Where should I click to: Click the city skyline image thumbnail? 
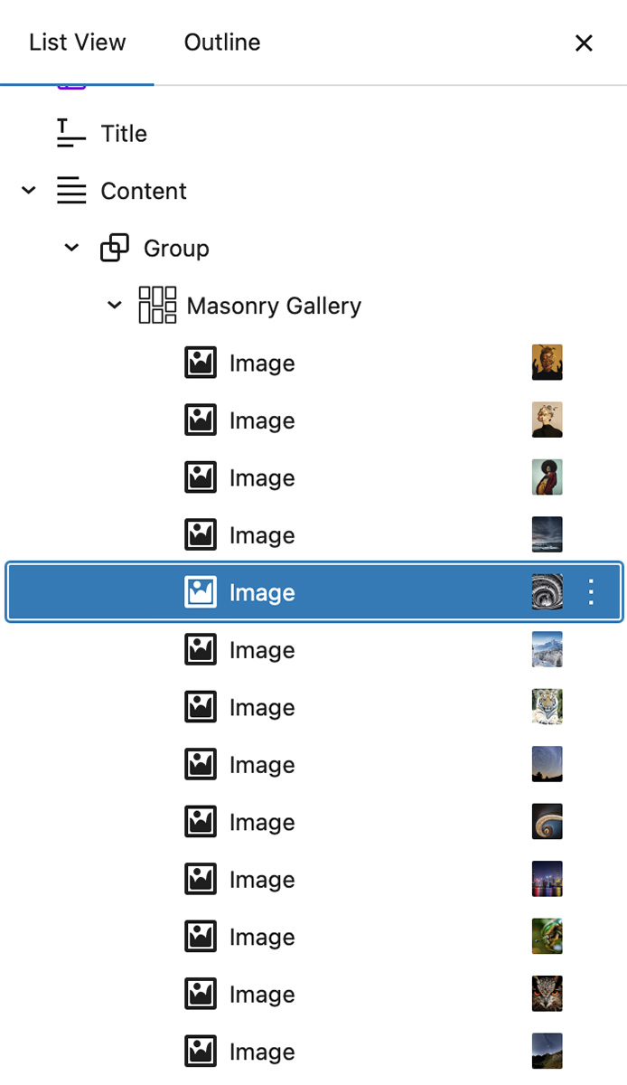coord(547,879)
